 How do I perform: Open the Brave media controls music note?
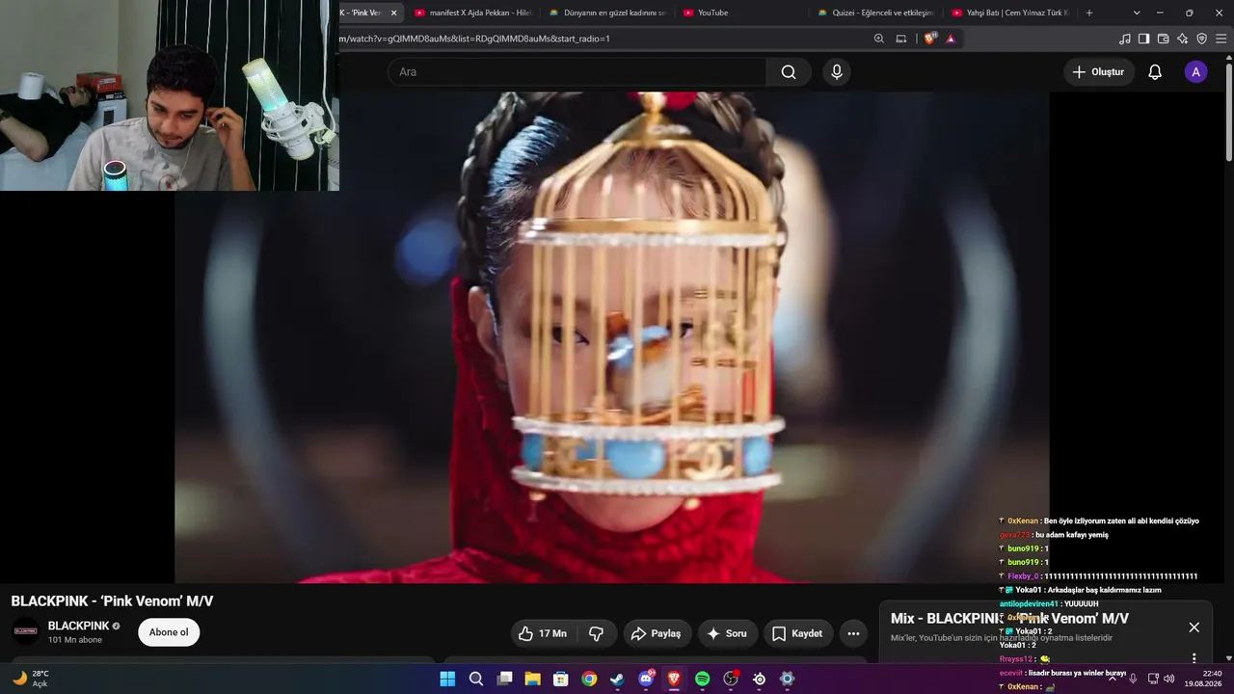[1124, 39]
